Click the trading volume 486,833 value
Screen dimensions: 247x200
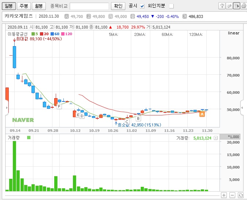[x=196, y=16]
